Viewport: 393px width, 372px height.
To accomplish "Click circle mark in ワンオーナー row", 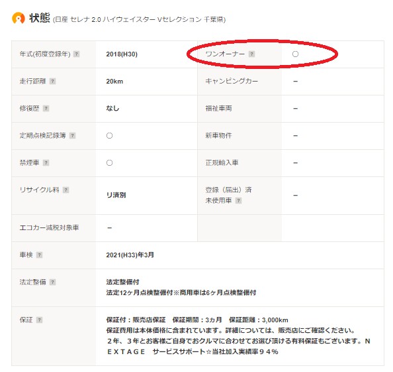I will (296, 54).
